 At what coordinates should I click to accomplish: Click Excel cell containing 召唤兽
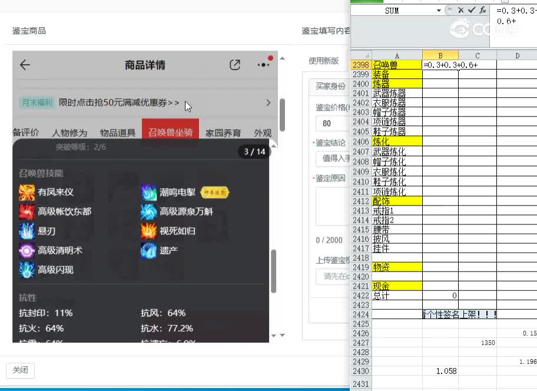397,65
